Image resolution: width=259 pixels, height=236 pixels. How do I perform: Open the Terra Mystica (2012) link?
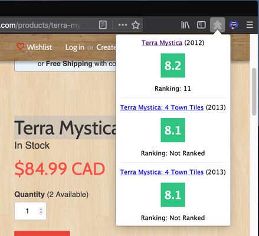tap(162, 42)
